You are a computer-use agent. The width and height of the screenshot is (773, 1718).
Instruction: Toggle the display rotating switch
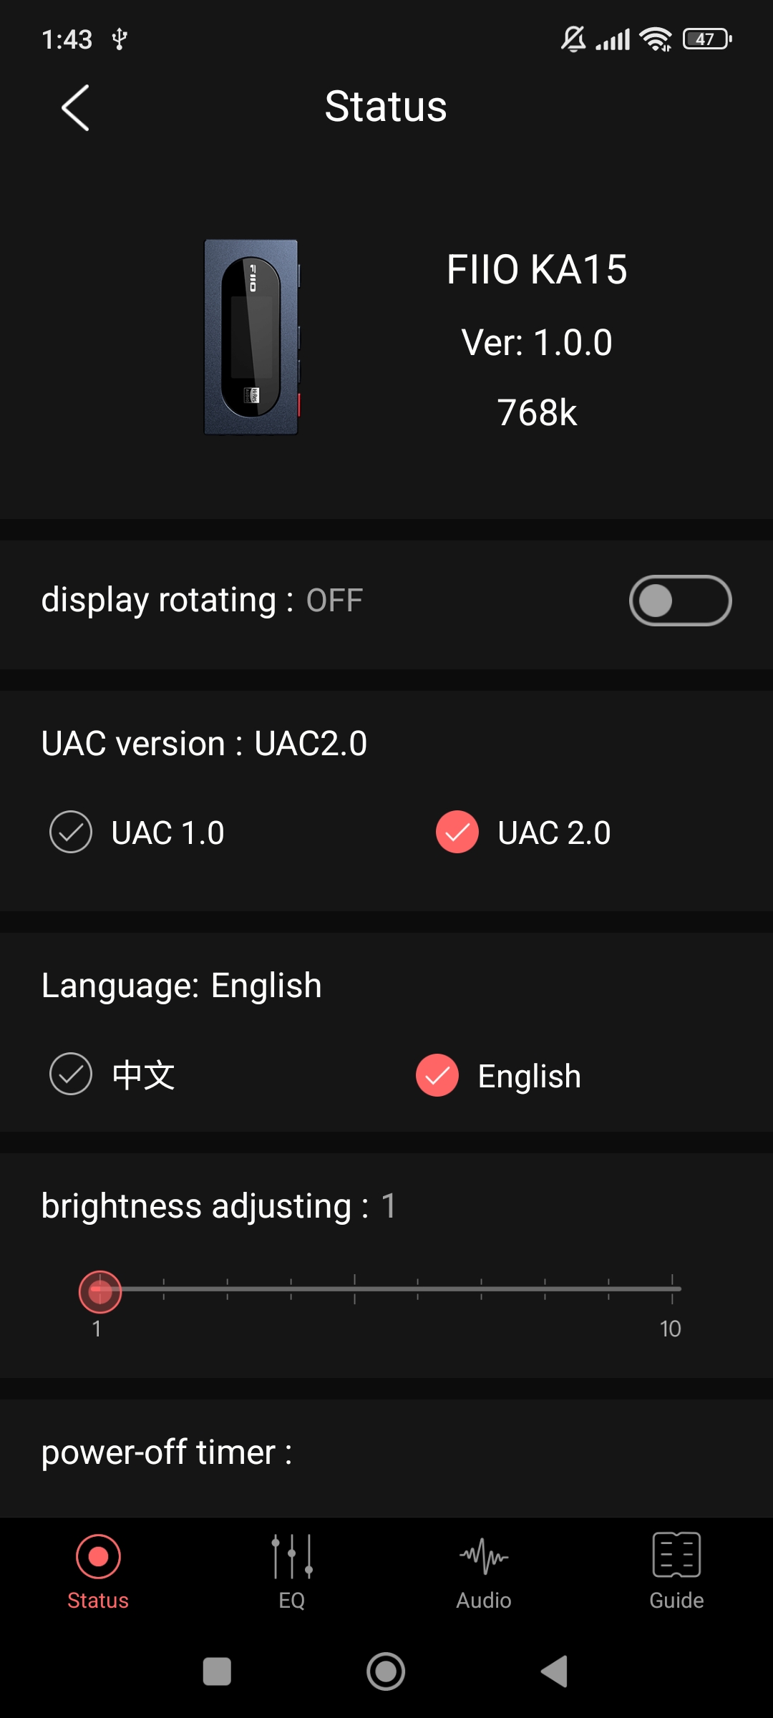680,601
